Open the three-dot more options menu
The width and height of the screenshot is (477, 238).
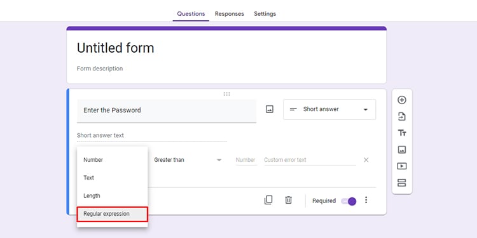pos(366,200)
